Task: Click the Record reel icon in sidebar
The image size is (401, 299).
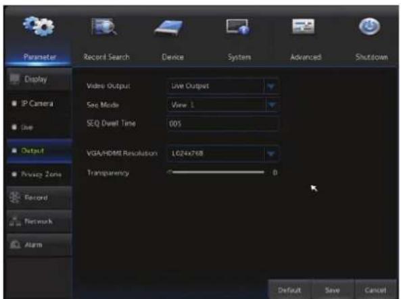Action: point(15,197)
